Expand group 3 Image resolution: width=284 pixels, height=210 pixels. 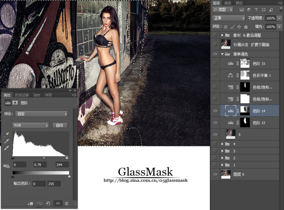(x=222, y=151)
